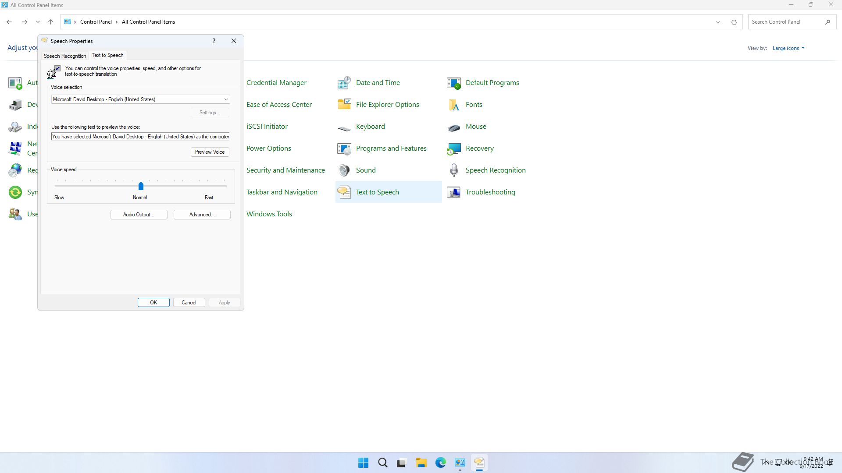Screen dimensions: 842x473
Task: Click the taskbar clock and date
Action: 812,462
